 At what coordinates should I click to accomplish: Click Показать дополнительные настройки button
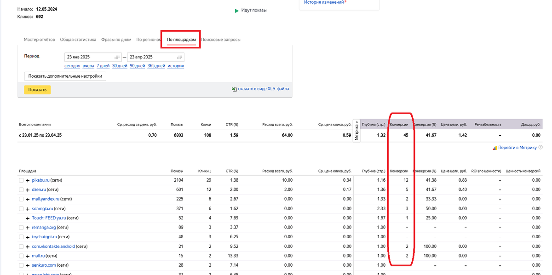click(x=65, y=76)
